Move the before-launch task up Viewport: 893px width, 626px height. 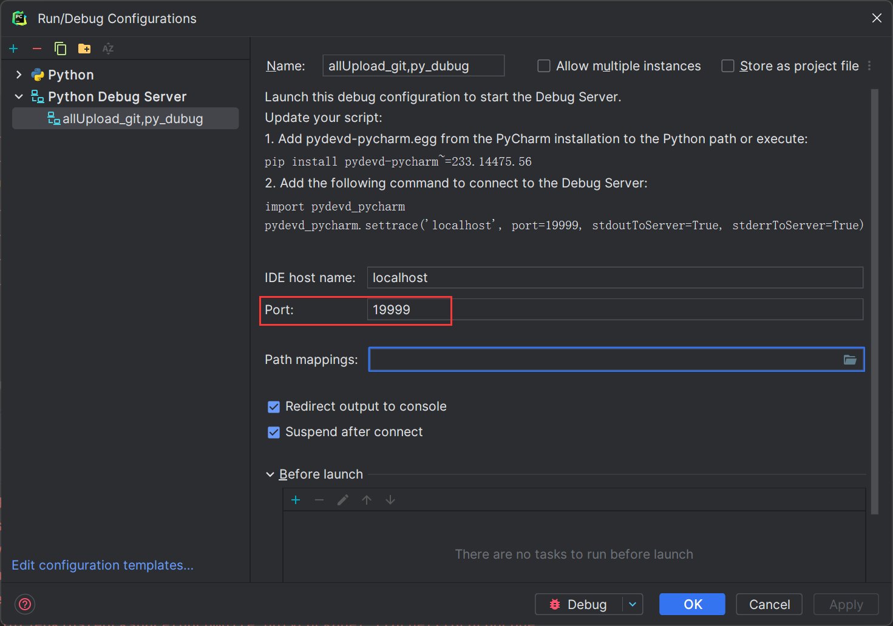click(x=367, y=500)
